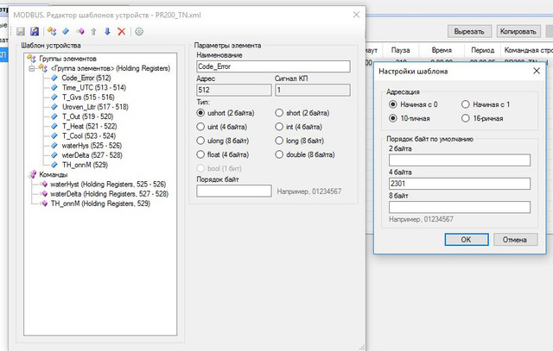Viewport: 553px width, 351px height.
Task: Click the 4 байта field with 2301
Action: coord(460,184)
